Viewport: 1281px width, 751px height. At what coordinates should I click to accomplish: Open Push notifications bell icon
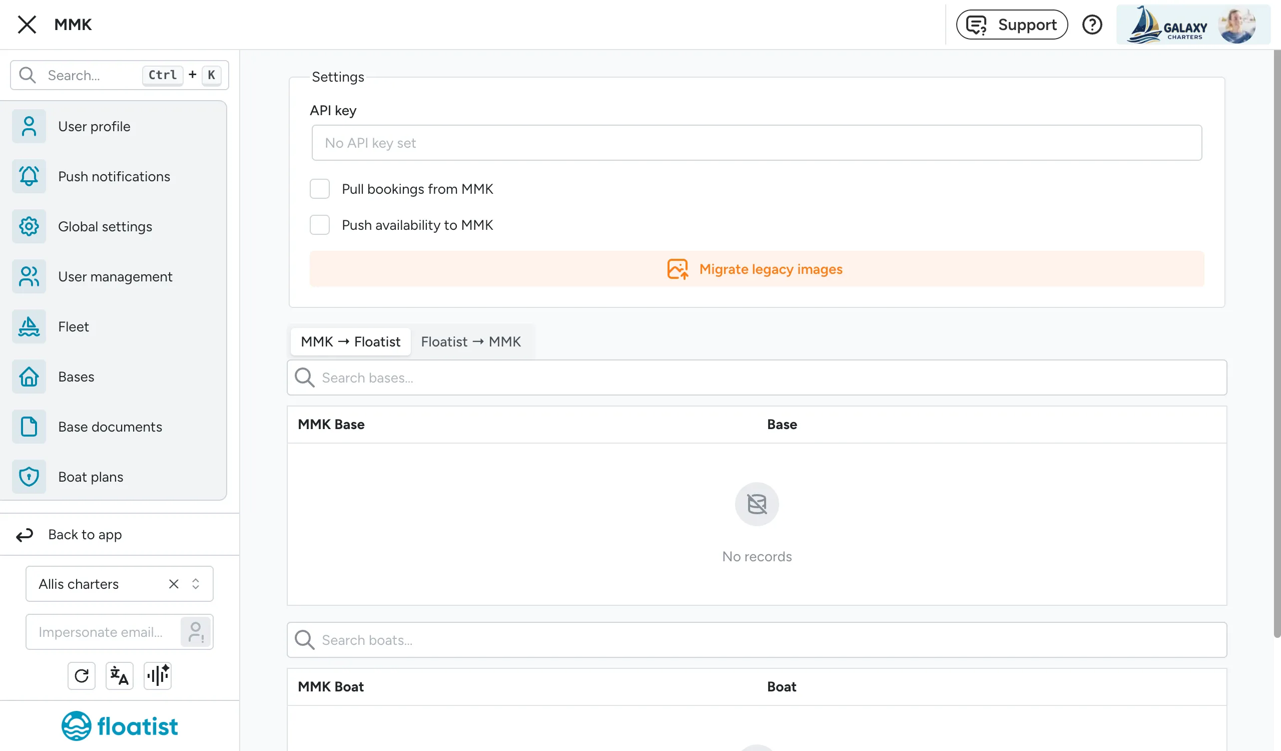pyautogui.click(x=29, y=176)
